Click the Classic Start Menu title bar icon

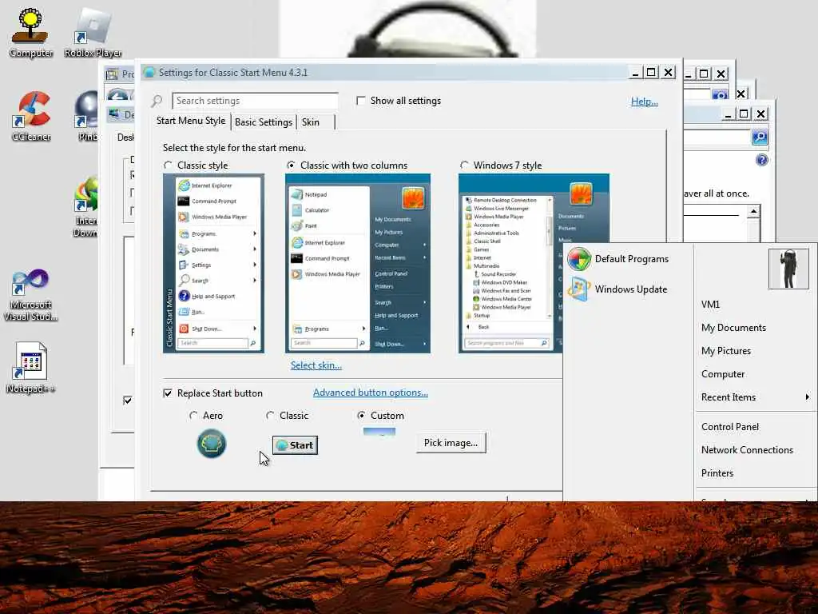[x=149, y=73]
